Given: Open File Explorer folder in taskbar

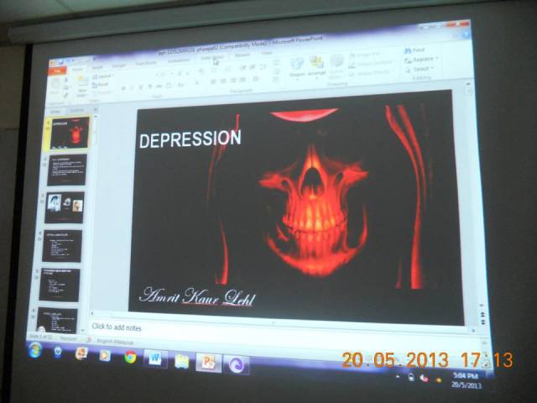Looking at the screenshot, I should coord(181,360).
